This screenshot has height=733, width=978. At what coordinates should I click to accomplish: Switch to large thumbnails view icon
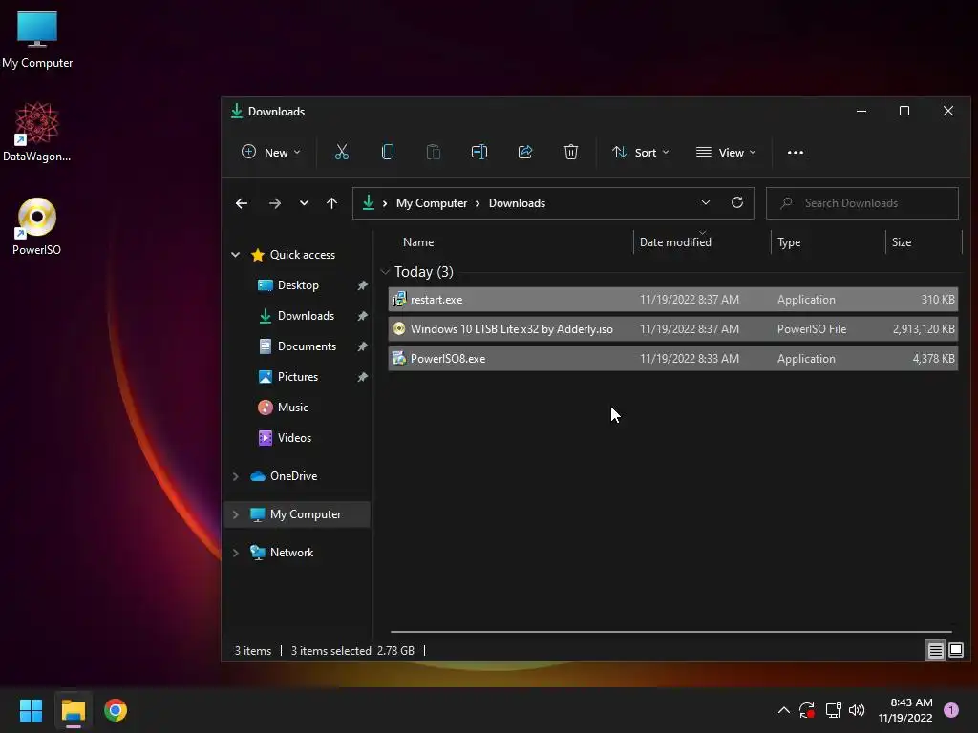point(955,651)
